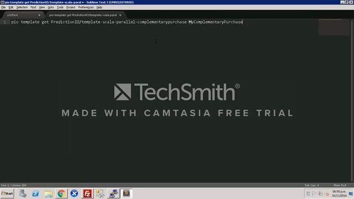Click the word MyComplementaryPurchase in the editor
Image resolution: width=354 pixels, height=199 pixels.
[x=216, y=22]
